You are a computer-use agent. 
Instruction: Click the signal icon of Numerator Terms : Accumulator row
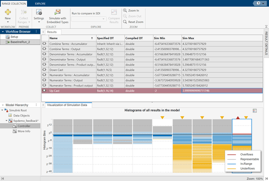pos(44,75)
